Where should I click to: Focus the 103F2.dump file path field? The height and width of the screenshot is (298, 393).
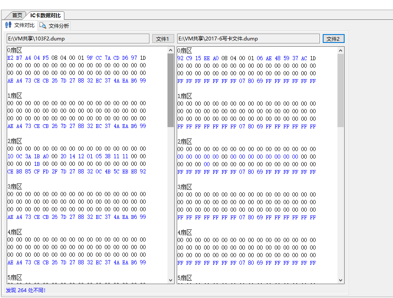[x=78, y=39]
